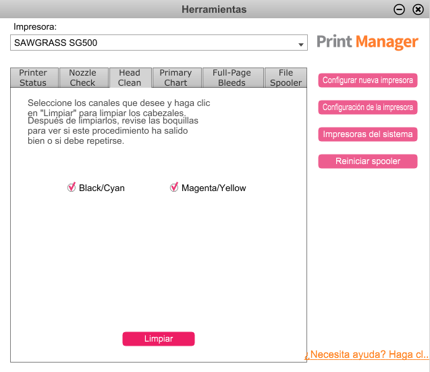Open Configuración de la impresora
This screenshot has height=372, width=430.
pyautogui.click(x=367, y=107)
